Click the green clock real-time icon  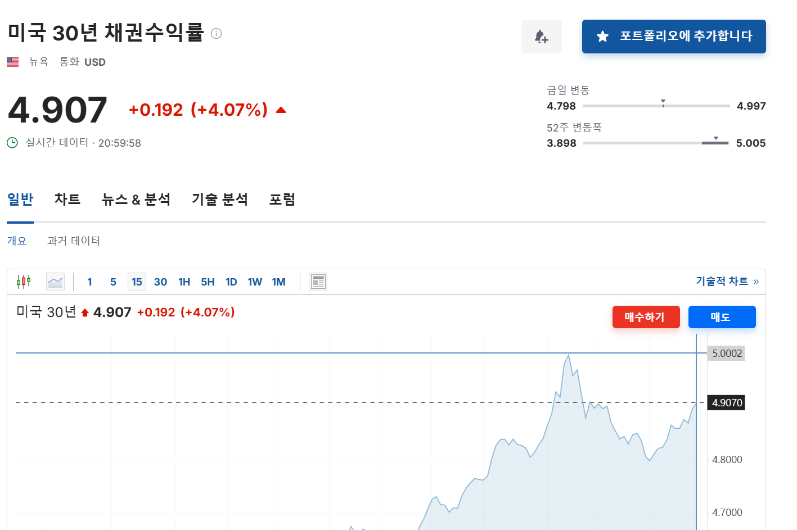coord(12,143)
